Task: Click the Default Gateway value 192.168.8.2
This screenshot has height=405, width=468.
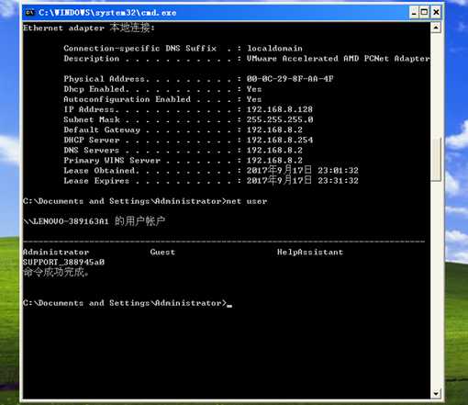Action: coord(274,129)
